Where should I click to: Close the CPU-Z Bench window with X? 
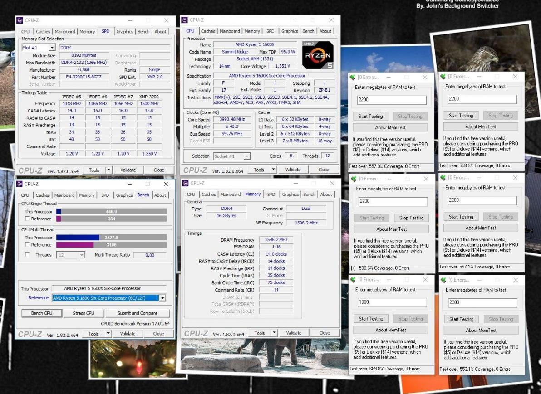click(166, 184)
